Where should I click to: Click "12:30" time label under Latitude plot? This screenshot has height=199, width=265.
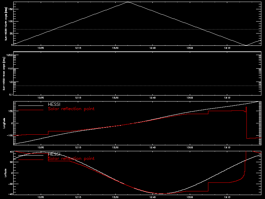point(115,197)
